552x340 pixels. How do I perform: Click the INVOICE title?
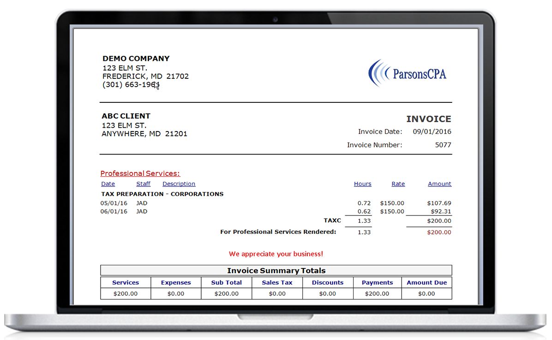(x=429, y=119)
